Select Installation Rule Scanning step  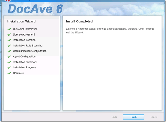pyautogui.click(x=28, y=46)
